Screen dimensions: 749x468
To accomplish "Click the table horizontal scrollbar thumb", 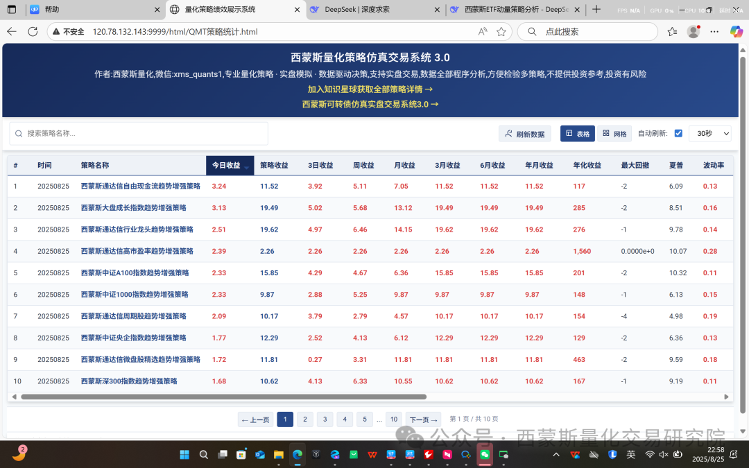I will coord(223,397).
